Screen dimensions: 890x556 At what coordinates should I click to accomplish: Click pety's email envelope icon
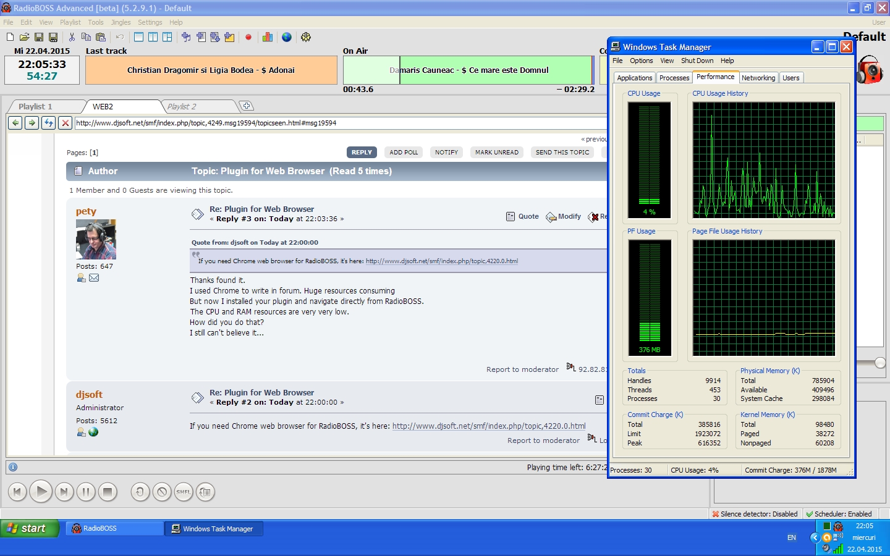point(94,278)
